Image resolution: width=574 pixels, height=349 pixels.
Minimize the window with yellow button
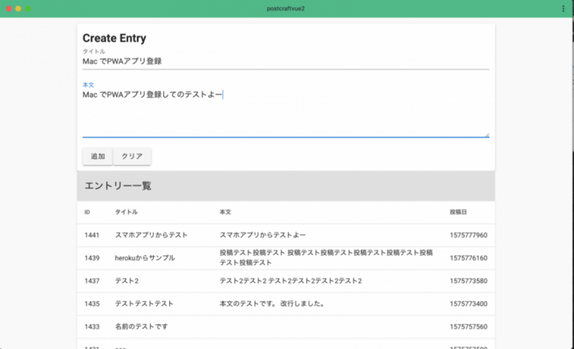(x=18, y=9)
